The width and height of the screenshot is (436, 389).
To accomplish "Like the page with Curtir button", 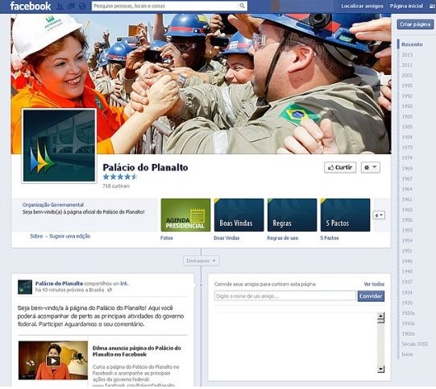I will [x=340, y=167].
